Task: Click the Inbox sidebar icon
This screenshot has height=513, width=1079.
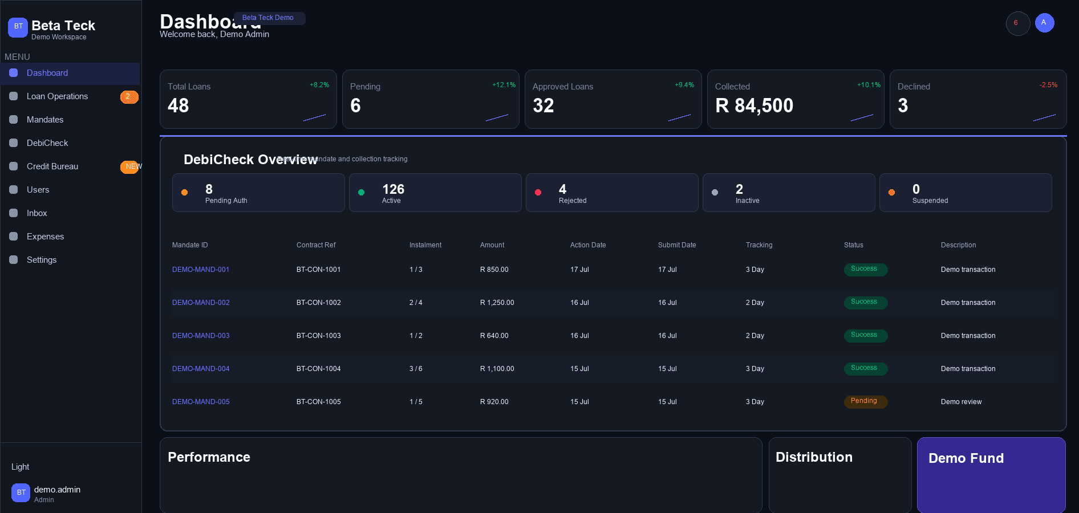Action: coord(14,213)
